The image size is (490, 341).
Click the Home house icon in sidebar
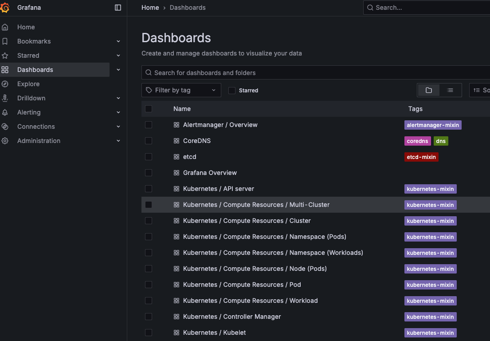click(5, 27)
